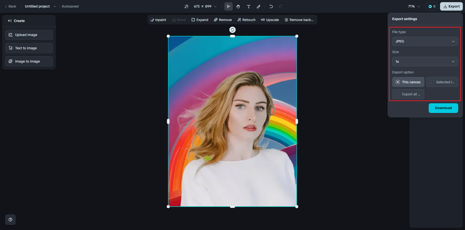Click the rotate handle above the image
465x230 pixels.
232,30
